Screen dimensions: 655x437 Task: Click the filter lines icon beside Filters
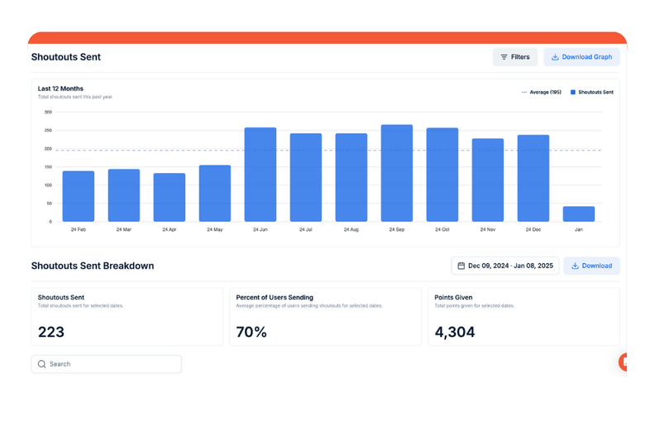point(504,57)
